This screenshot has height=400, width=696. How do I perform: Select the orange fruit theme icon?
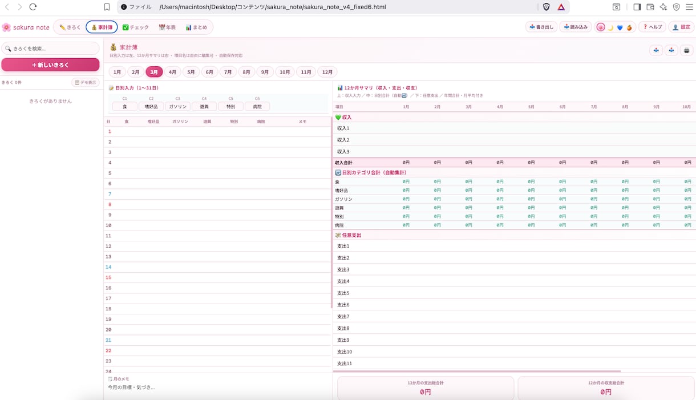(629, 27)
